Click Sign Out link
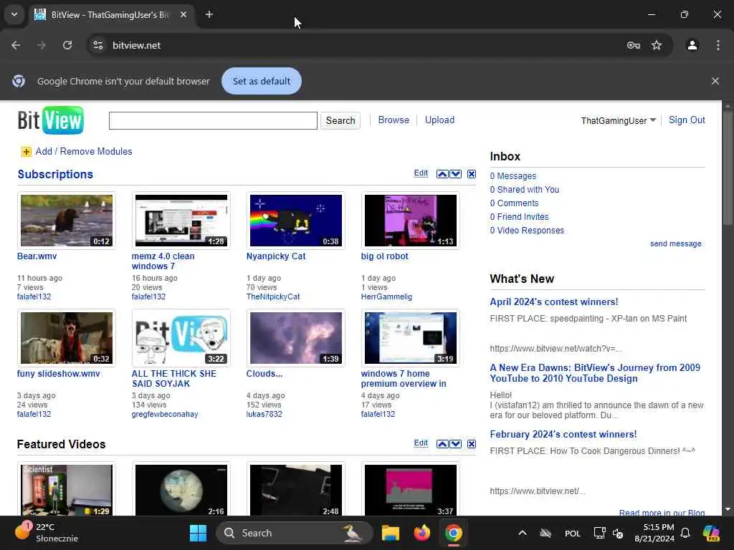The width and height of the screenshot is (734, 550). click(687, 120)
